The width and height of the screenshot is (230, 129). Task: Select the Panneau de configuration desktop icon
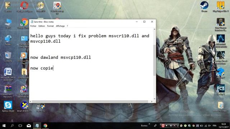(x=24, y=42)
